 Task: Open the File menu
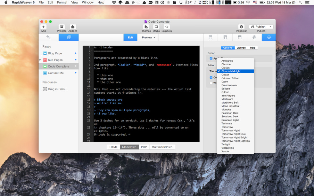(41, 2)
